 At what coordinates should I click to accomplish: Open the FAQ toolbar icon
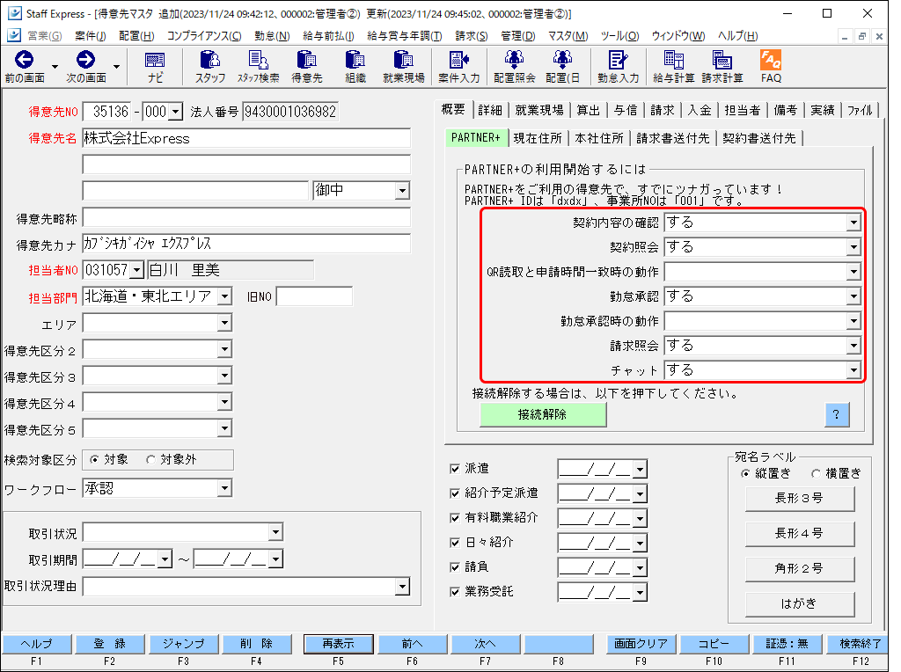click(x=771, y=60)
